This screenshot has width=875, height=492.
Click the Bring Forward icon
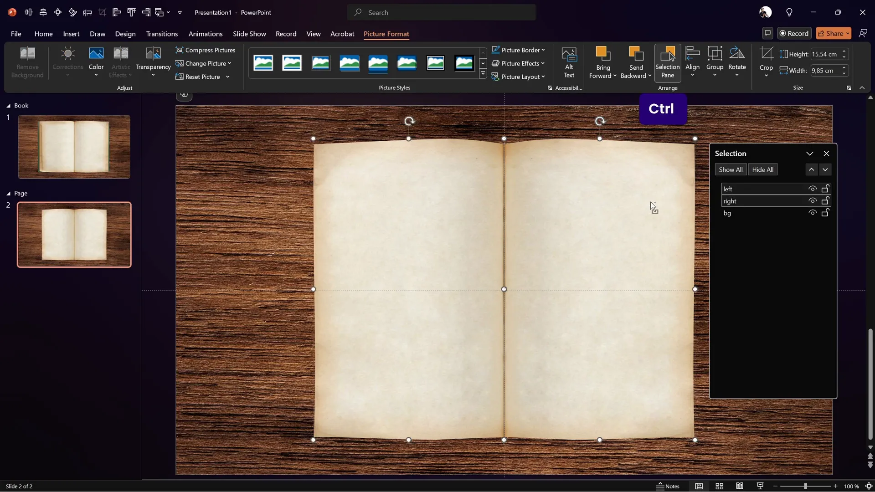602,55
